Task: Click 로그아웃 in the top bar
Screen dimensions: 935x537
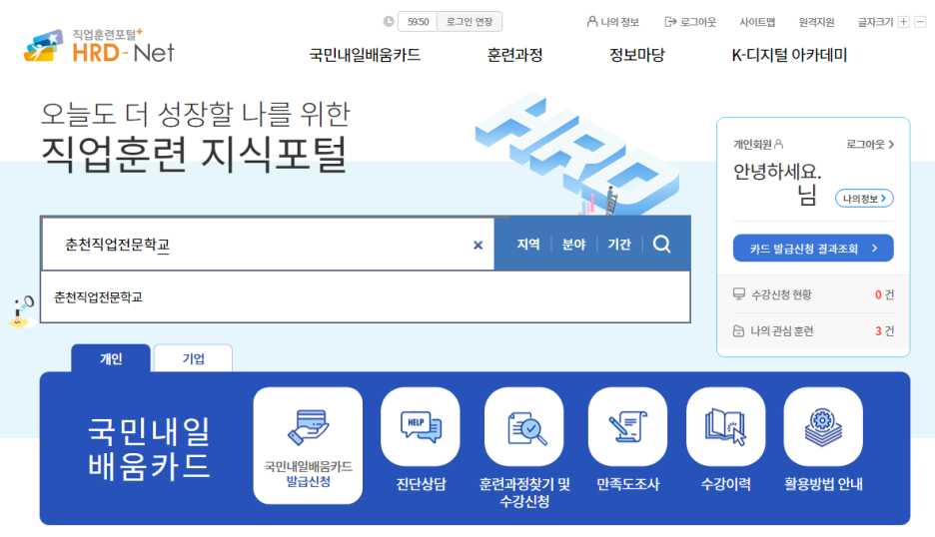Action: tap(690, 22)
